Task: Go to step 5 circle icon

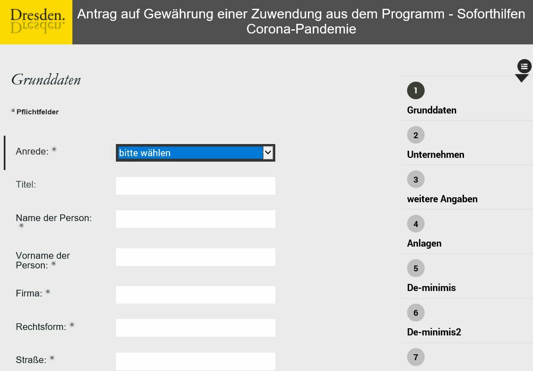Action: click(415, 268)
